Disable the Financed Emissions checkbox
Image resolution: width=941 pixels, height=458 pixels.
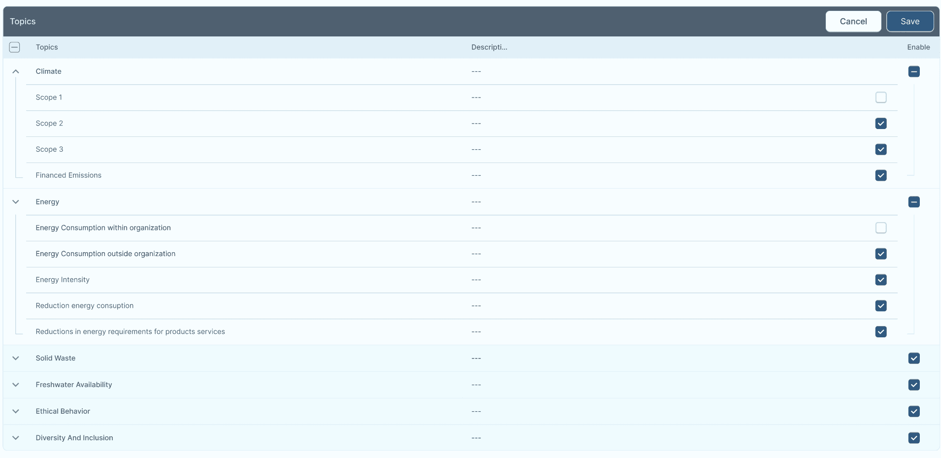click(x=881, y=175)
